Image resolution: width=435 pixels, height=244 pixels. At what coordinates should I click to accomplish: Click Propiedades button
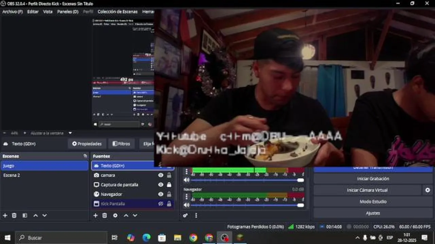point(87,144)
